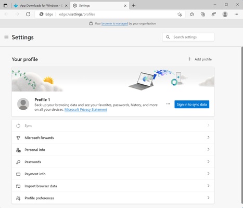This screenshot has height=208, width=243.
Task: Click the Search settings input field
Action: click(x=188, y=37)
